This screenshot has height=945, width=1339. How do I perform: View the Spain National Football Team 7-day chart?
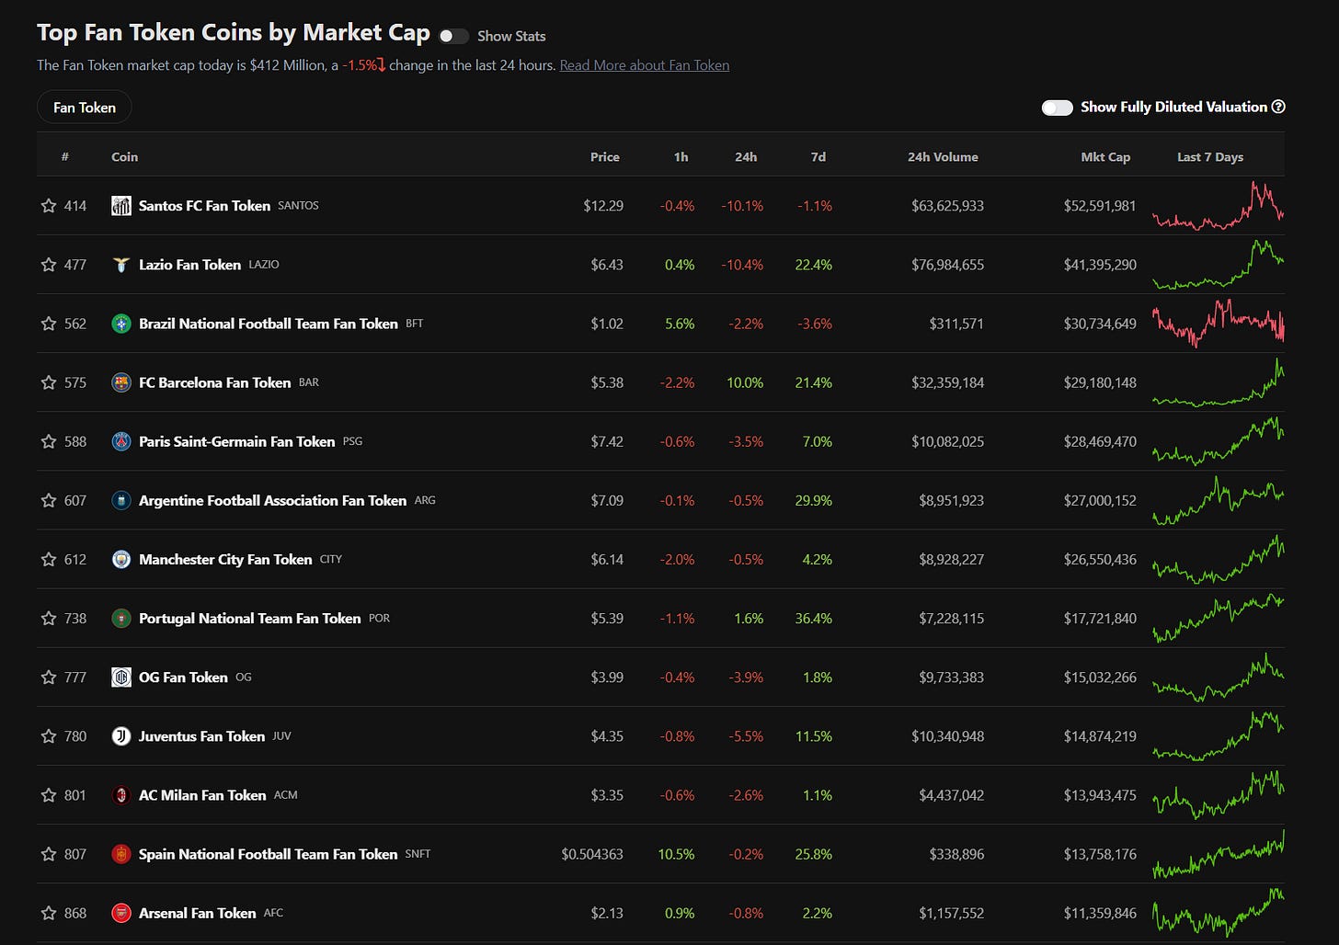1219,854
